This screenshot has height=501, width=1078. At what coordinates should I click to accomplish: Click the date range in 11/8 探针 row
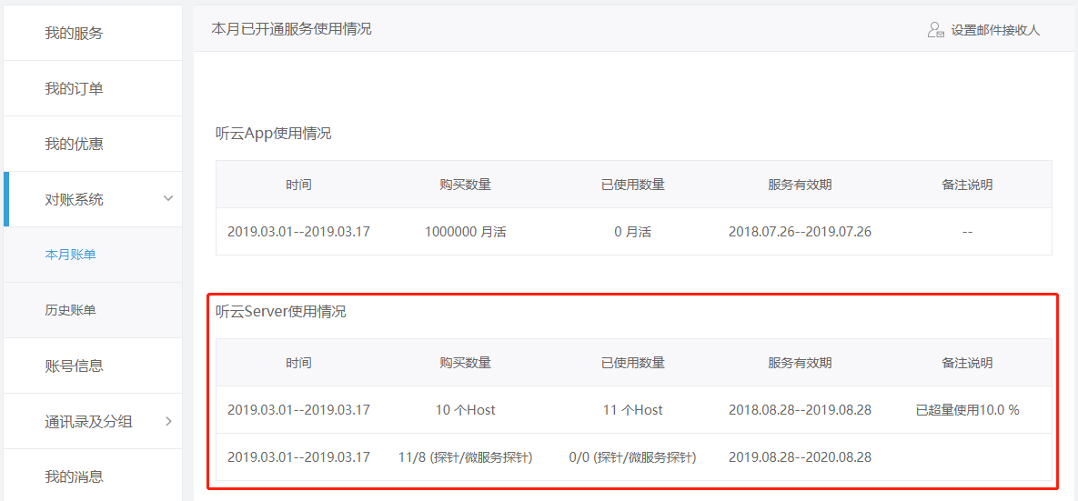299,457
